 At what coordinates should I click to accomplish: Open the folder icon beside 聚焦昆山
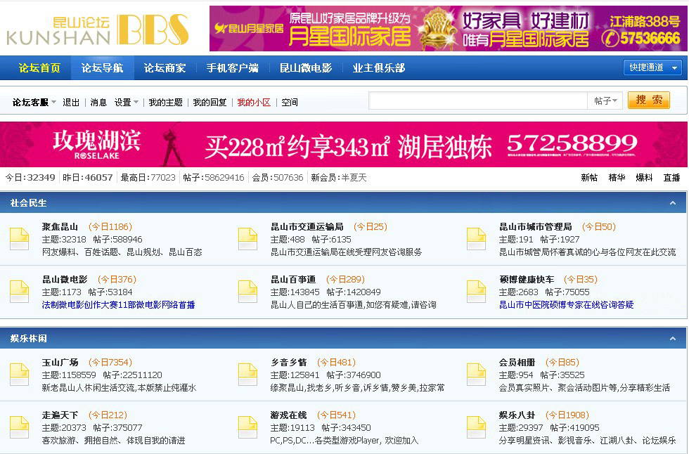20,239
